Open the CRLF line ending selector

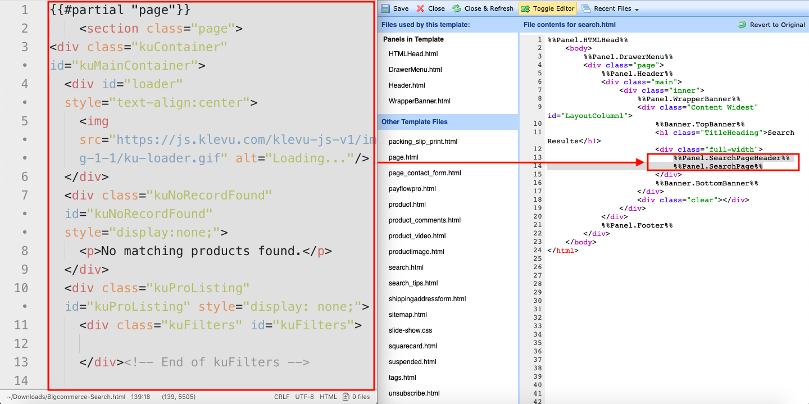[x=281, y=397]
